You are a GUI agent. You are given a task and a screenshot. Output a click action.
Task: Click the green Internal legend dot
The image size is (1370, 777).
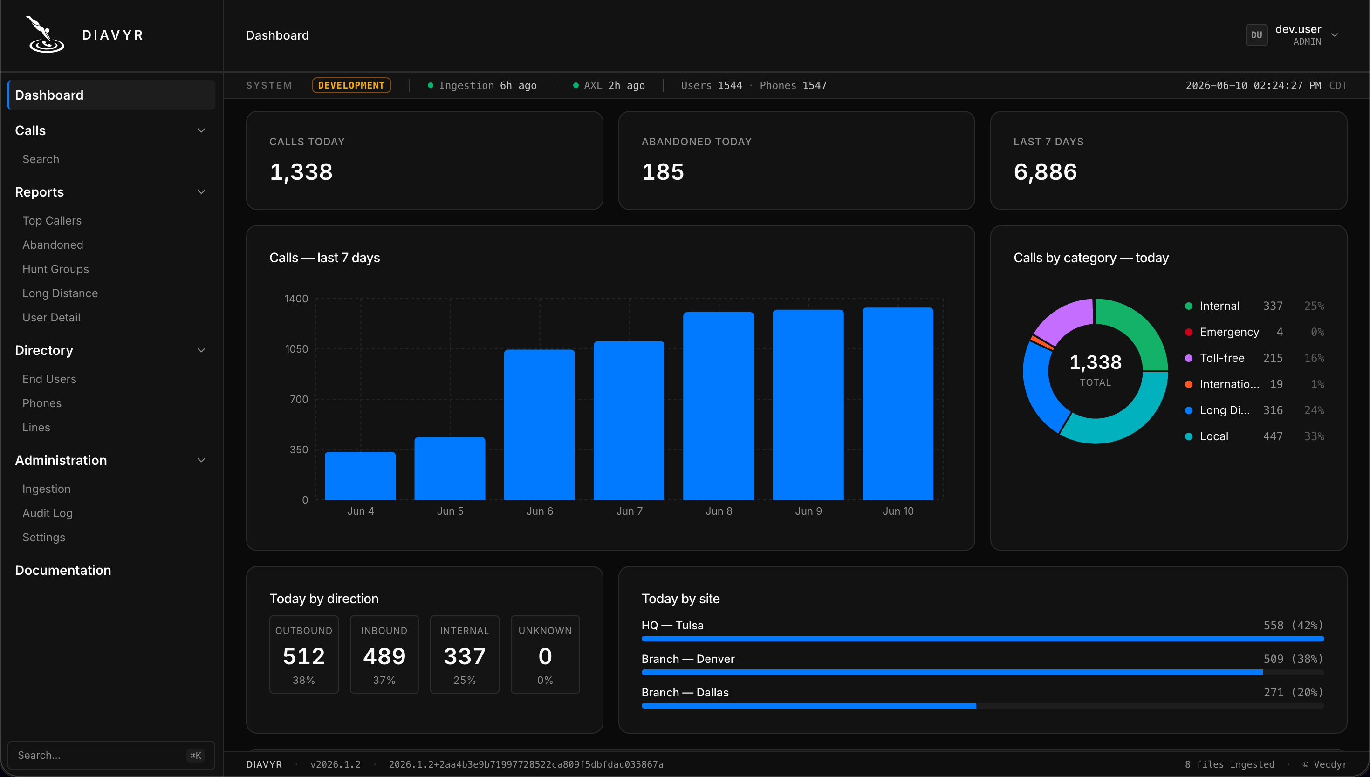click(x=1189, y=307)
